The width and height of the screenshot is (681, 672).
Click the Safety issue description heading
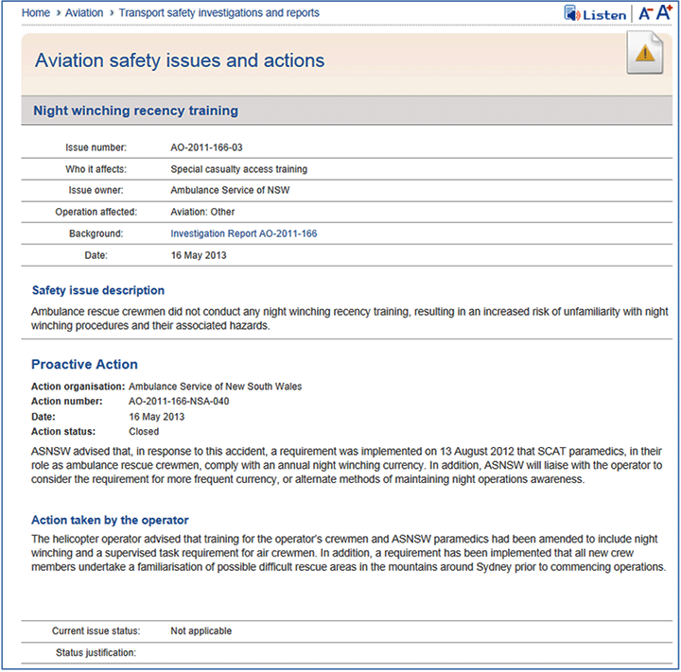click(x=98, y=290)
